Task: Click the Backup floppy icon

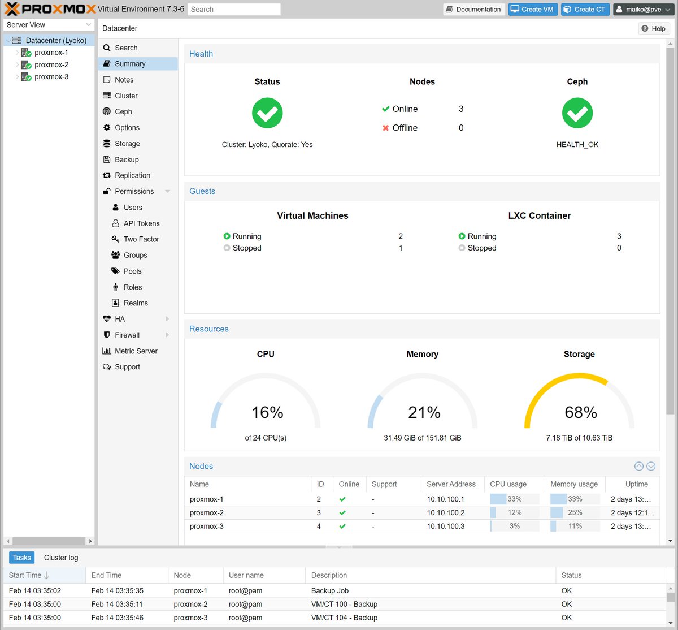Action: pos(107,159)
